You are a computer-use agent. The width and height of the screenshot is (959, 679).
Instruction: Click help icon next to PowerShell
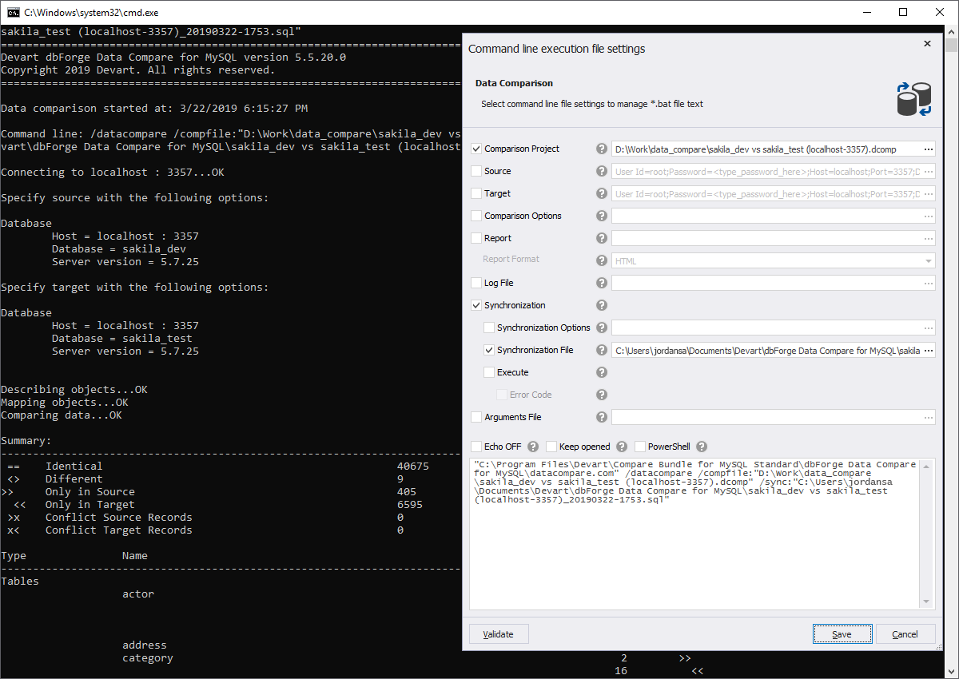(702, 447)
